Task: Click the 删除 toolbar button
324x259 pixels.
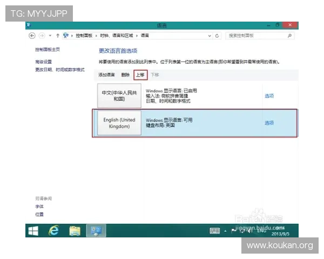Action: pyautogui.click(x=125, y=75)
